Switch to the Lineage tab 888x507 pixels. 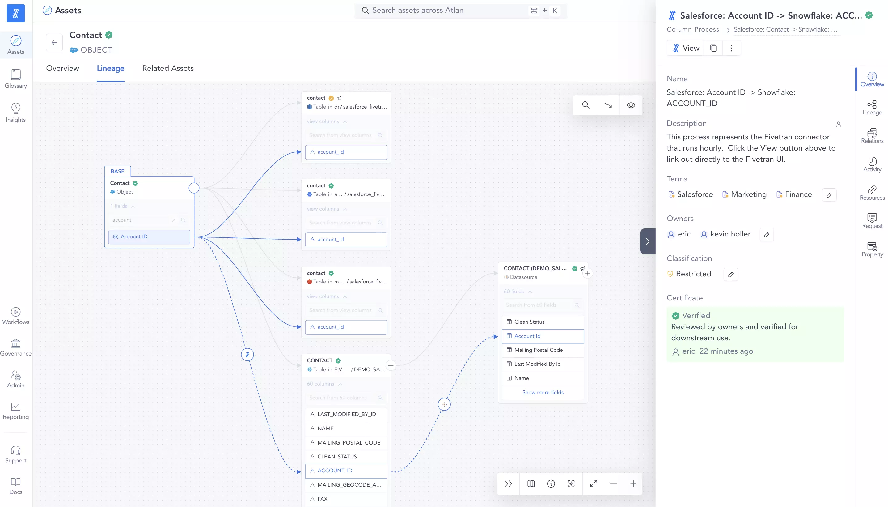click(111, 68)
